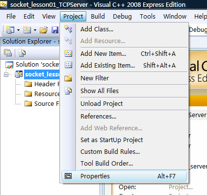Open the View menu
Screen dimensions: 207x195
(x=49, y=17)
